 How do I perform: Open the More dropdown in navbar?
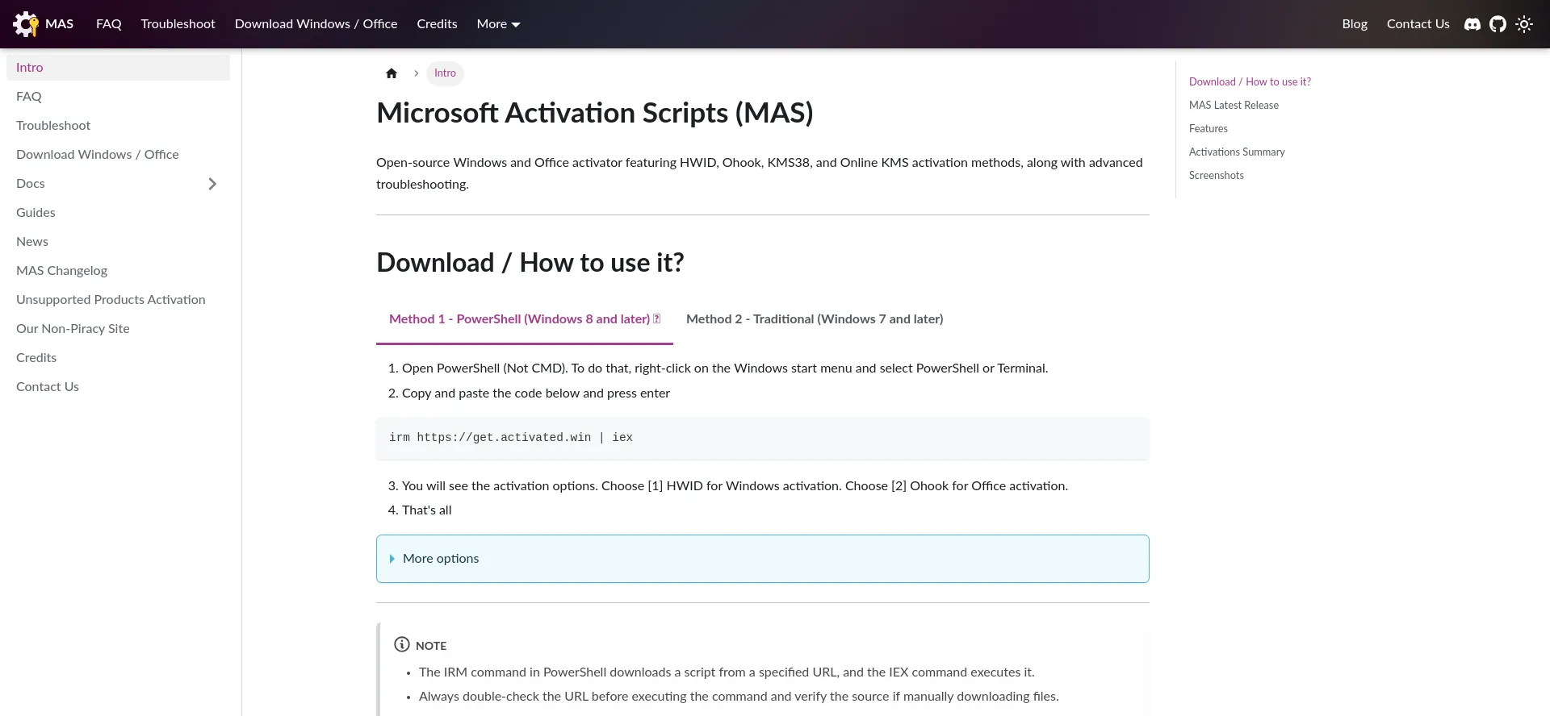point(498,24)
